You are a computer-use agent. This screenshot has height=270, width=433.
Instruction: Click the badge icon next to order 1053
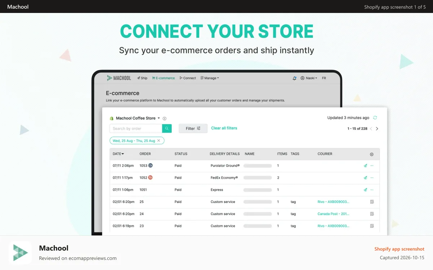coord(150,165)
